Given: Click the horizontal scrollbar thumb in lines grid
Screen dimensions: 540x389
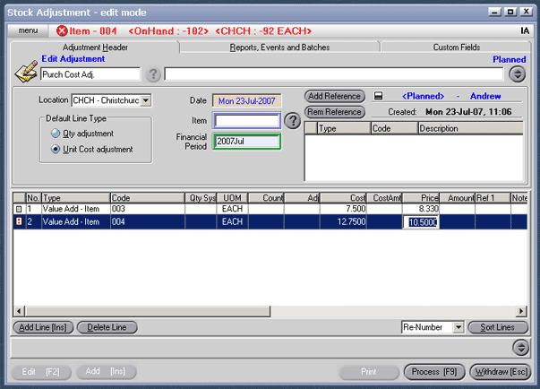Looking at the screenshot, I should pos(148,311).
